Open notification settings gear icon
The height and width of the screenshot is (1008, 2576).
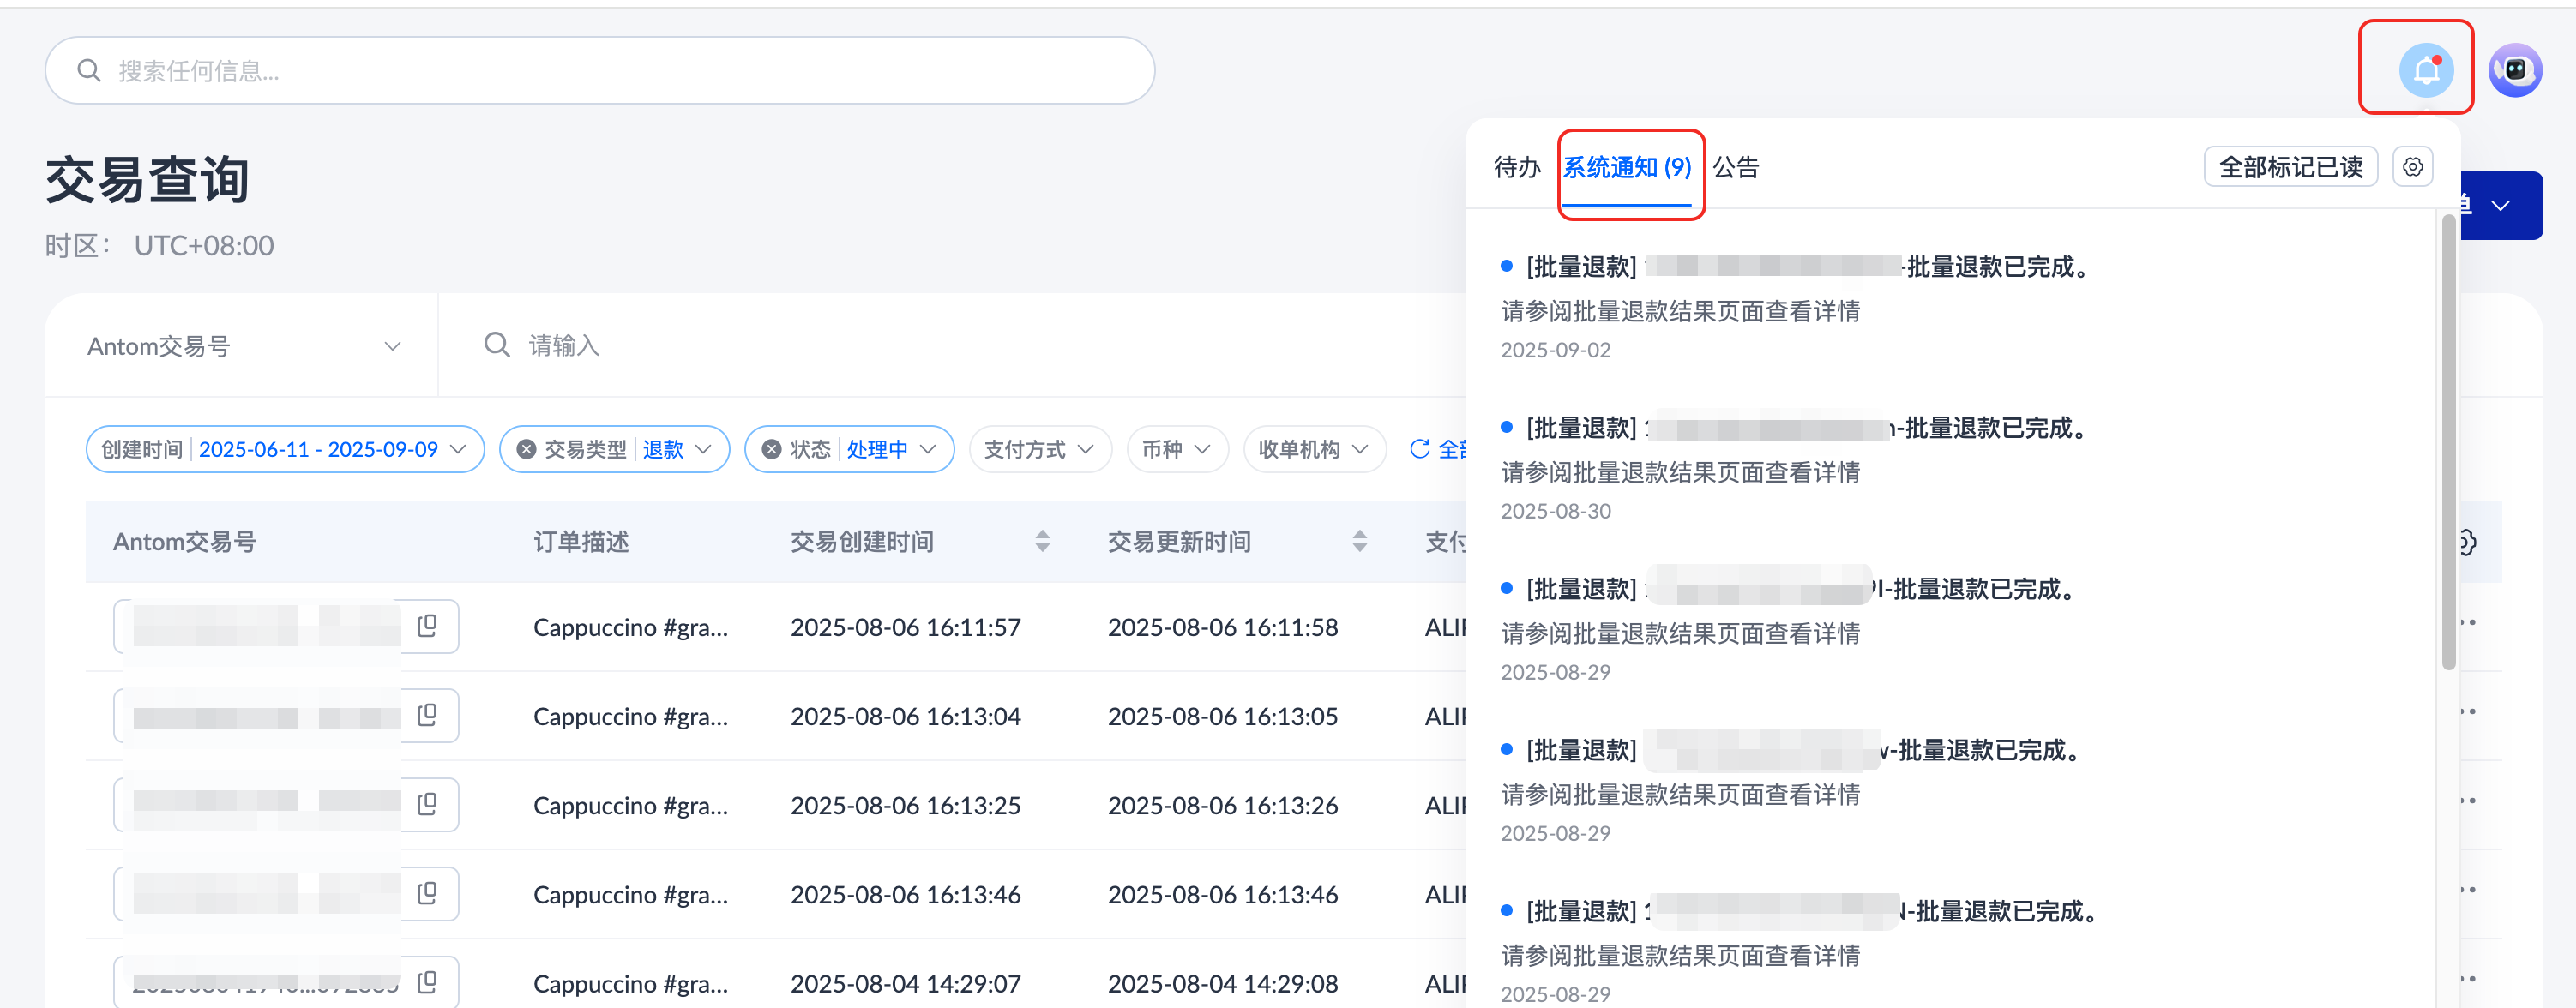tap(2412, 167)
